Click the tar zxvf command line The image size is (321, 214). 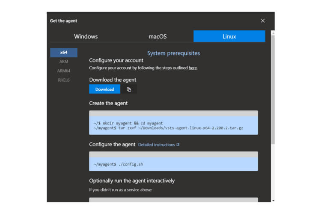click(x=168, y=128)
